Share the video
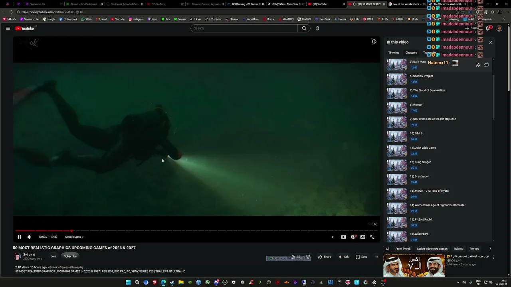Screen dimensions: 511x287 325,257
